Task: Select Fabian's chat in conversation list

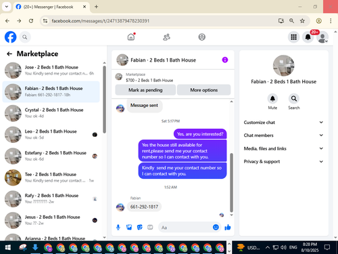Action: (x=51, y=91)
